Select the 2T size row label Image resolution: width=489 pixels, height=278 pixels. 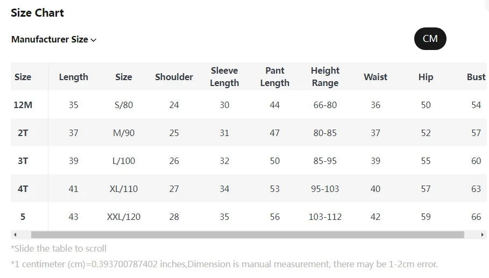[x=23, y=133]
